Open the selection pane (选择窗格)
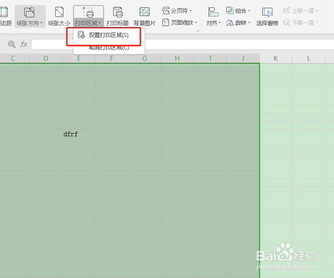The height and width of the screenshot is (278, 334). [267, 16]
